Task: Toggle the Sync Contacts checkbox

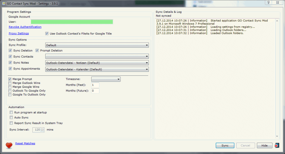Action: tap(10, 57)
